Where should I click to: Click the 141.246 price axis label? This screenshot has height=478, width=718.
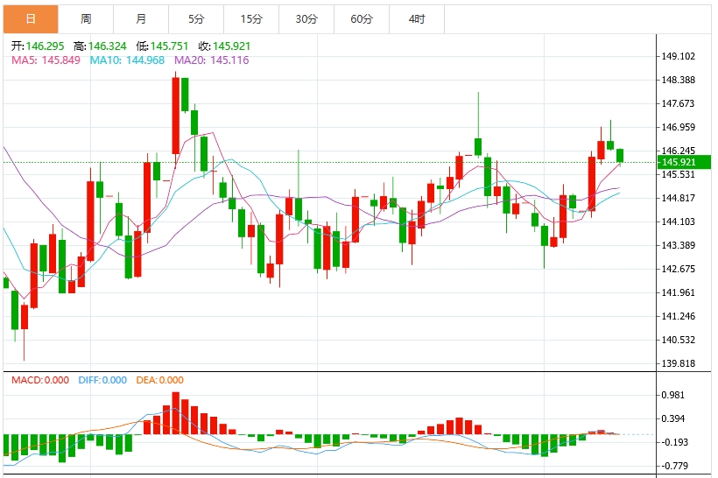pyautogui.click(x=679, y=316)
